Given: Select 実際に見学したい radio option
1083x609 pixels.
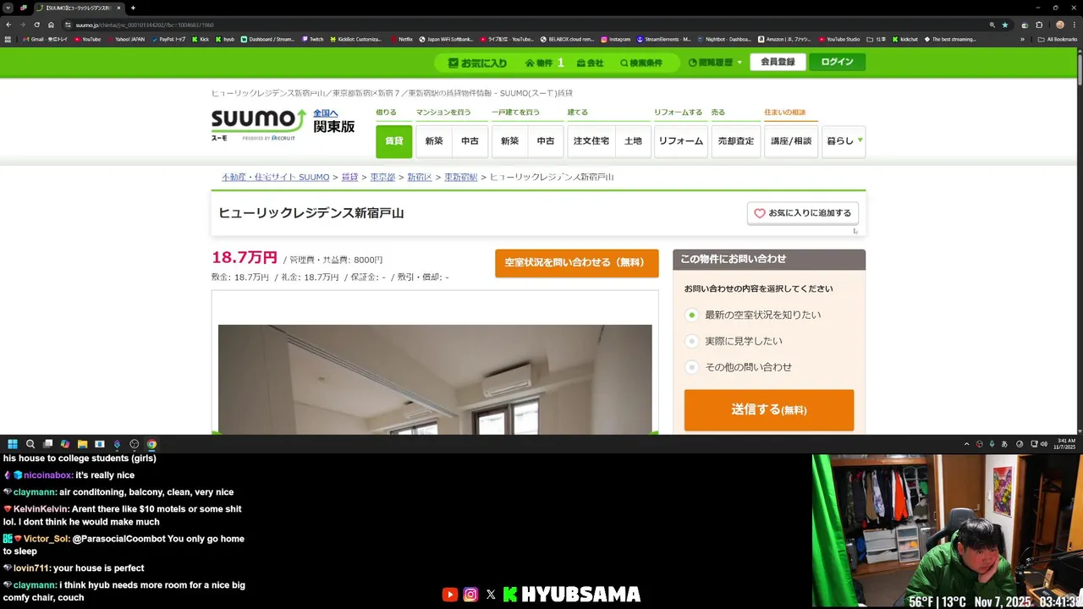Looking at the screenshot, I should [x=692, y=341].
